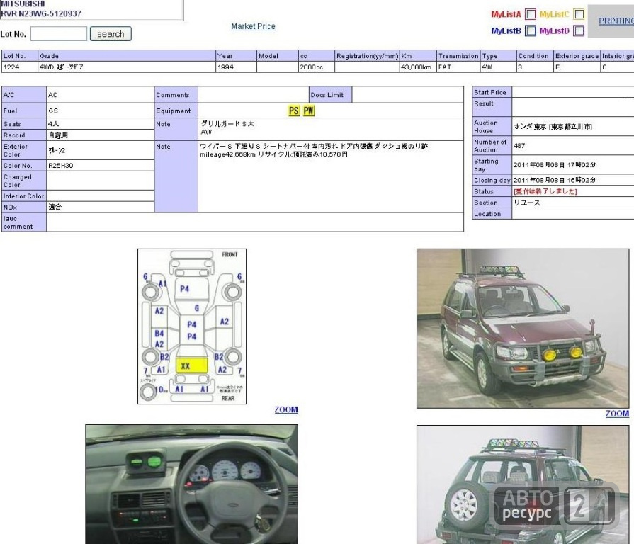Select the Starting day date value
634x544 pixels.
click(x=555, y=165)
